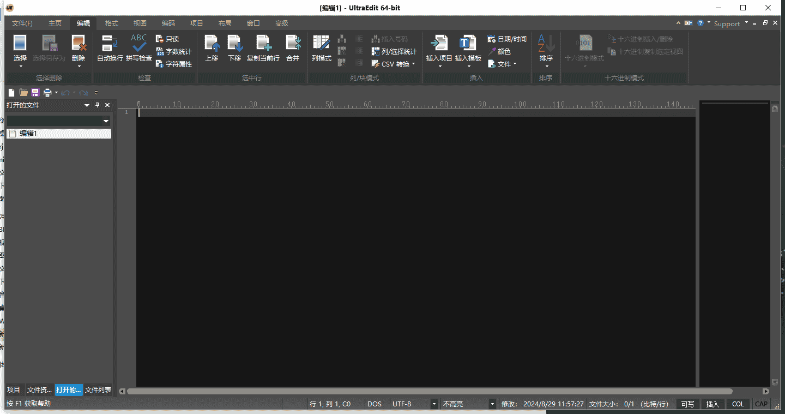
Task: Open the UTF-8 encoding dropdown
Action: [x=434, y=404]
